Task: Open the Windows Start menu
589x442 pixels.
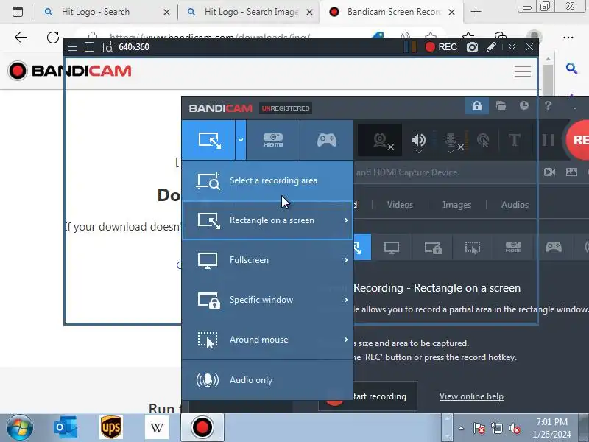Action: [x=20, y=428]
